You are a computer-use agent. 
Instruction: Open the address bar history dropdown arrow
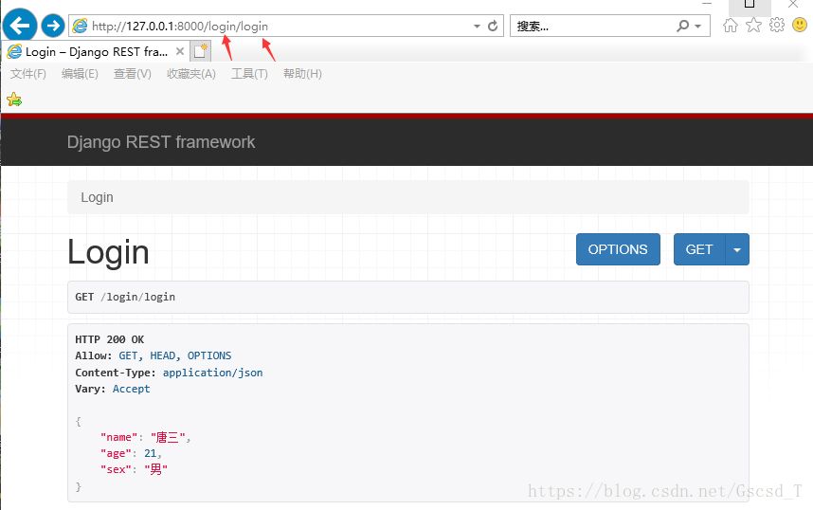[x=477, y=26]
